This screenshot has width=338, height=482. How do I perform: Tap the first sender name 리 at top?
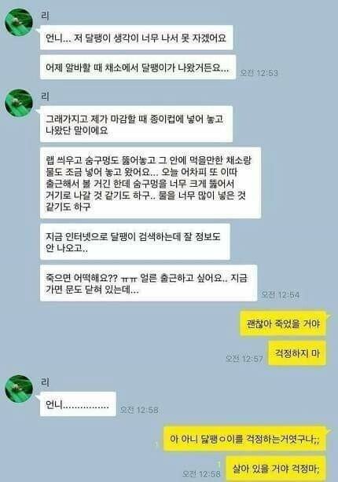tap(45, 16)
